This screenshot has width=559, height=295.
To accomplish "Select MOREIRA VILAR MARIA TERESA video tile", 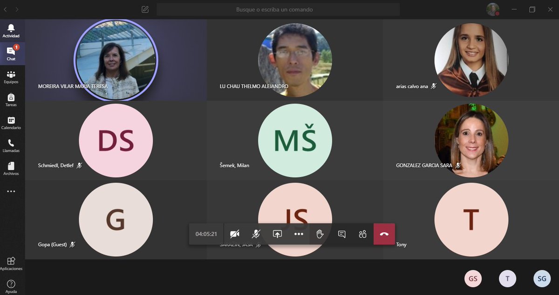I will click(116, 60).
